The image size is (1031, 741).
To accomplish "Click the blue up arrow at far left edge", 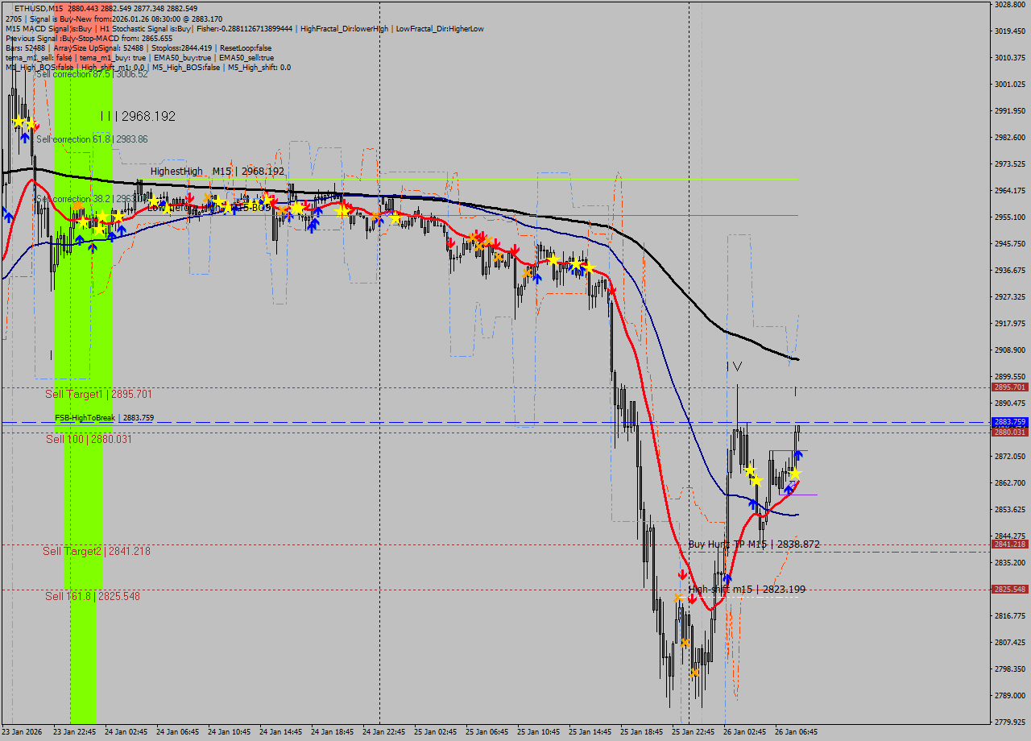I will pyautogui.click(x=7, y=215).
